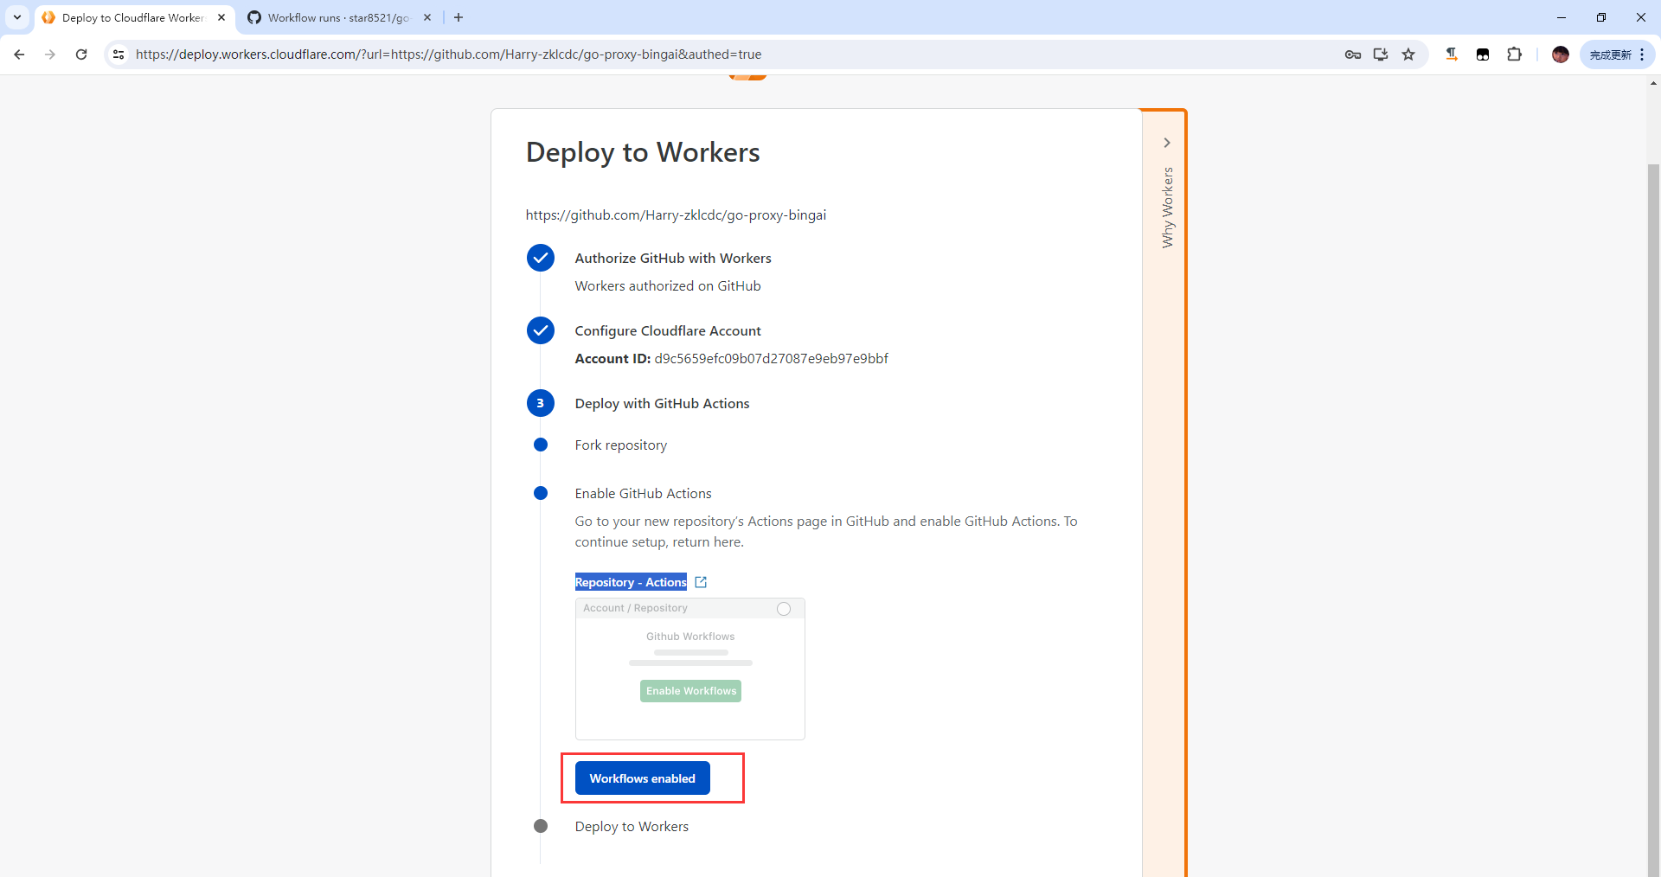Restore down the browser window
1661x877 pixels.
click(1601, 17)
